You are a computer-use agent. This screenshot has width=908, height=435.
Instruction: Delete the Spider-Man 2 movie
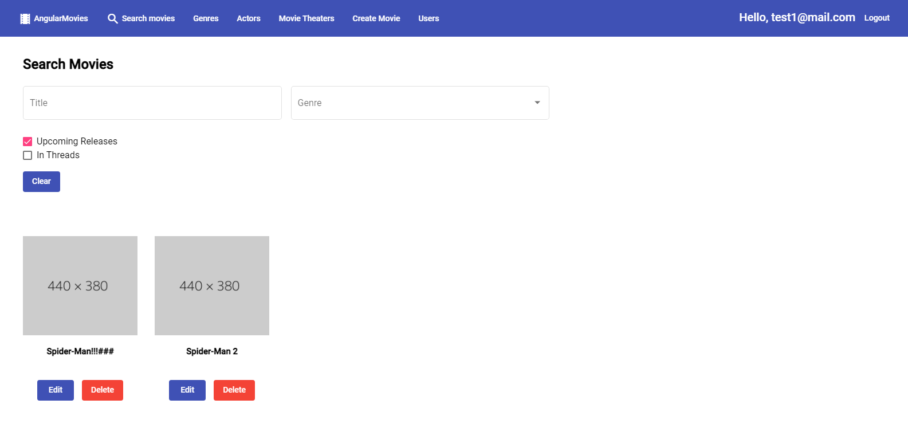pyautogui.click(x=234, y=390)
